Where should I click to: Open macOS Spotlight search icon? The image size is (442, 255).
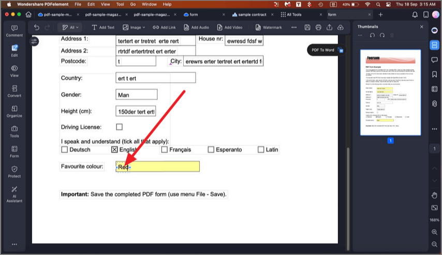(378, 4)
